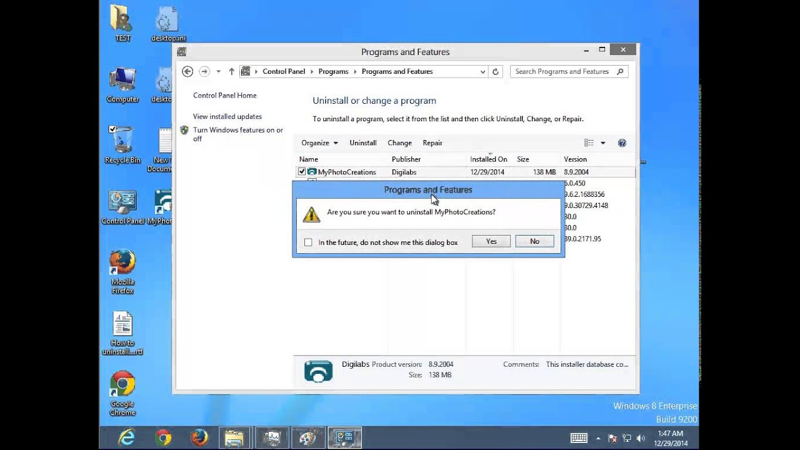Screen dimensions: 800x450
Task: Open the view options icon
Action: [589, 143]
